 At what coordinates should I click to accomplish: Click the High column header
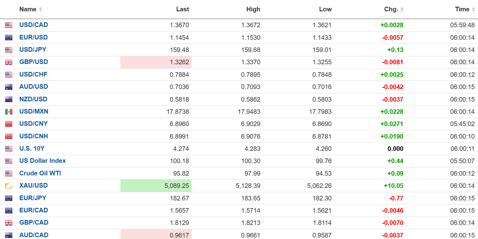tap(253, 9)
